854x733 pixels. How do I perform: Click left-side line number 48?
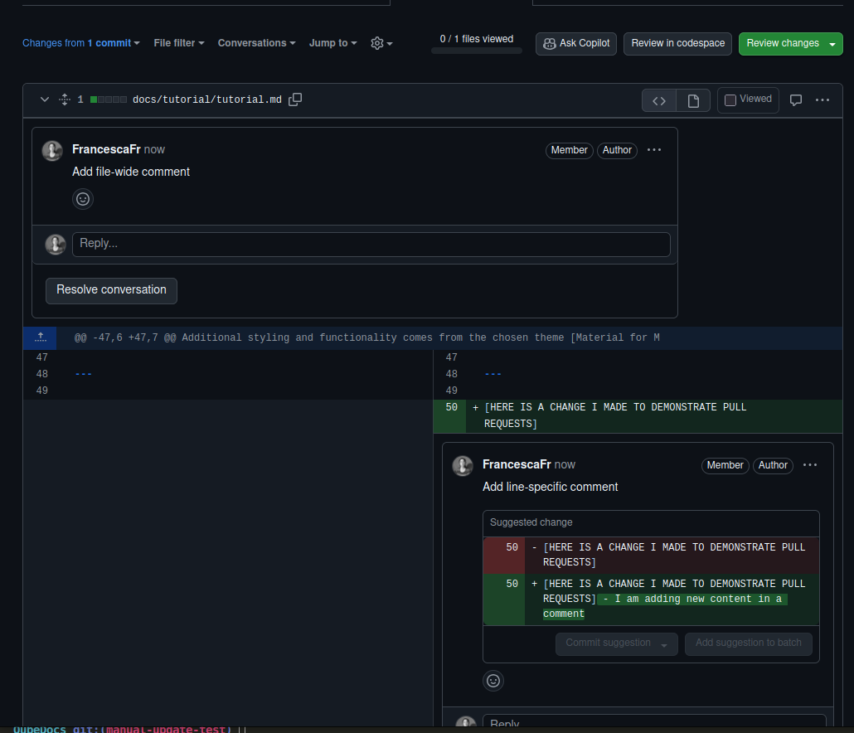click(x=42, y=374)
